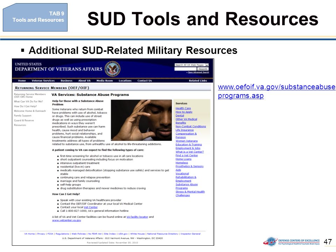The image size is (336, 252).
Task: Click the Defense Centers of Excellence logo
Action: [x=292, y=242]
